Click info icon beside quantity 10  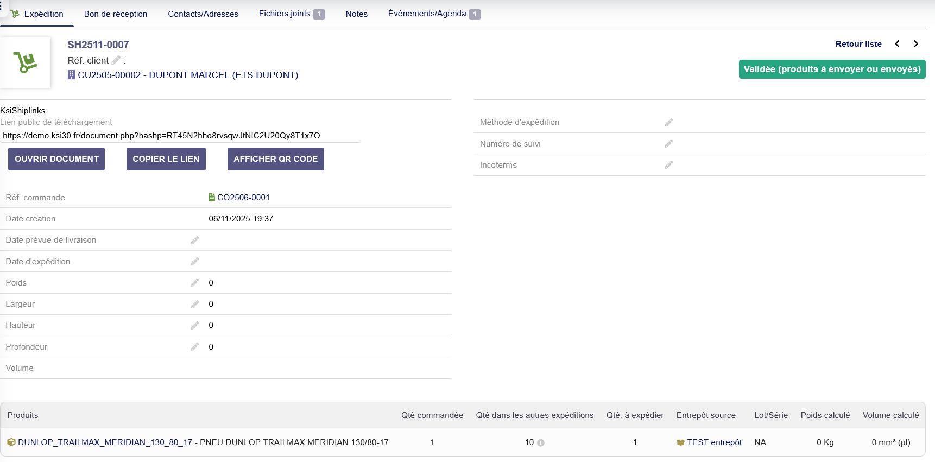tap(541, 443)
